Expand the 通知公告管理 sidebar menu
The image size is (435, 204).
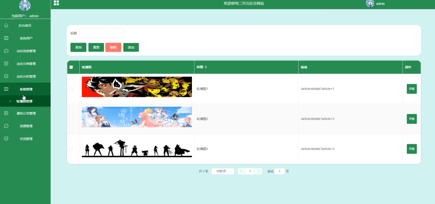[x=25, y=113]
